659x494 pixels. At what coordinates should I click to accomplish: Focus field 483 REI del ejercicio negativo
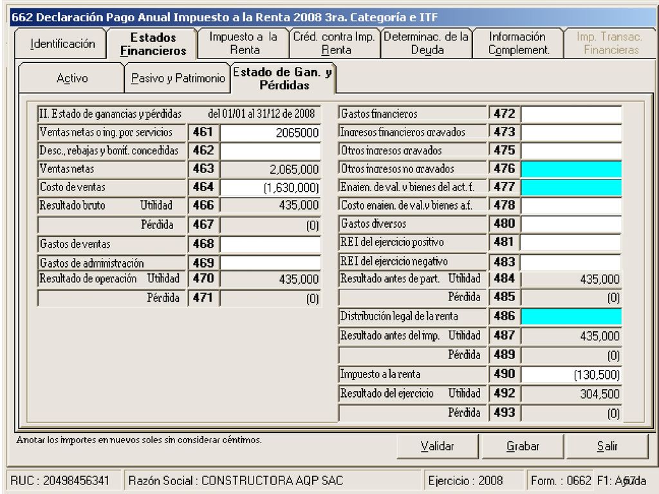tap(571, 262)
